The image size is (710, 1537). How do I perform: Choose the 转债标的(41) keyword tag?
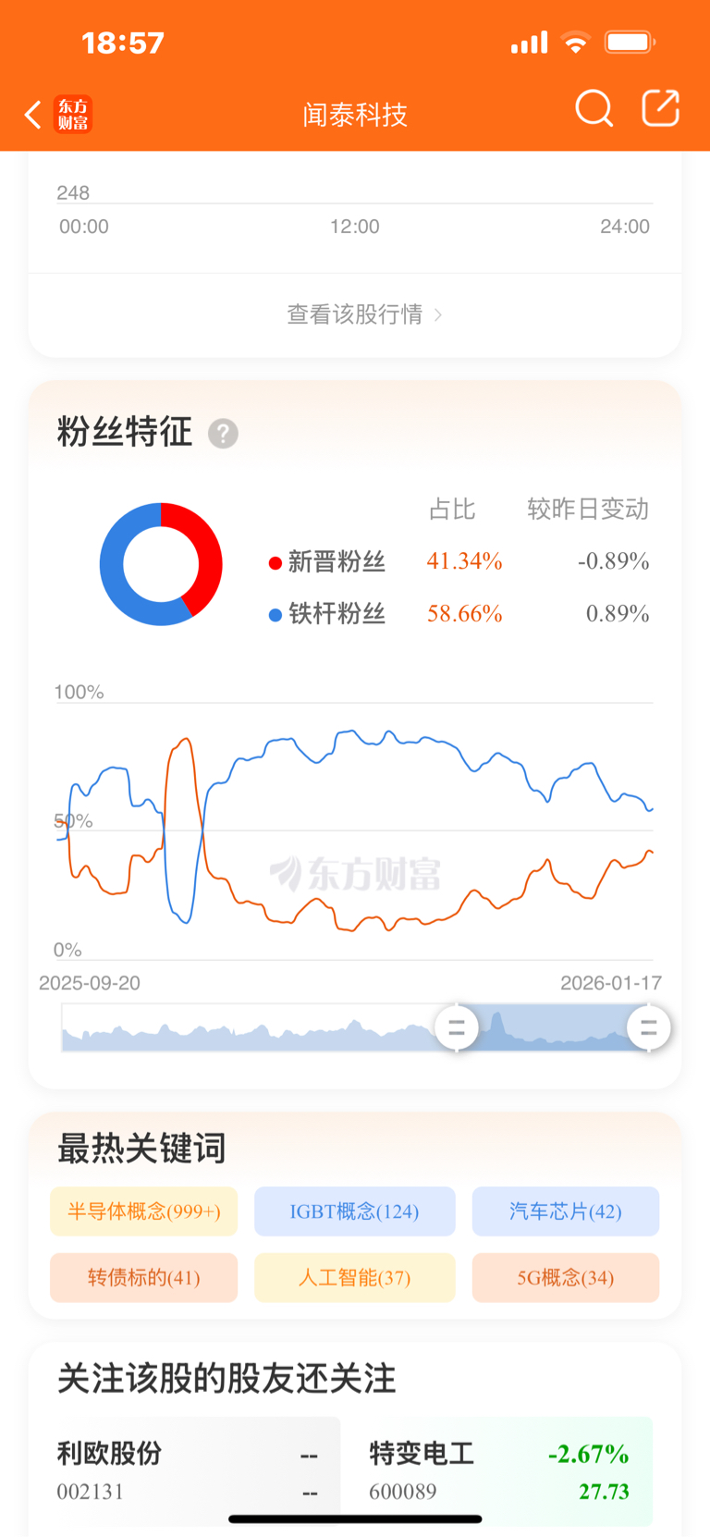click(x=144, y=1278)
